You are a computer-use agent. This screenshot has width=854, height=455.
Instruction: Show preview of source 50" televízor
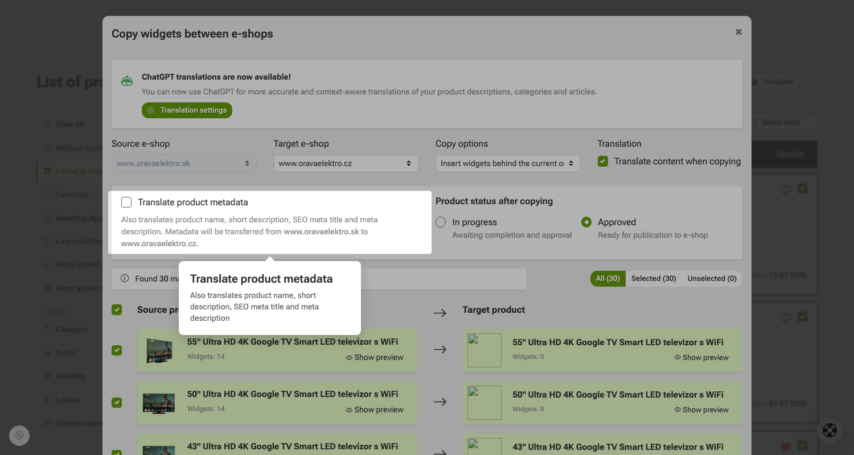click(x=375, y=410)
